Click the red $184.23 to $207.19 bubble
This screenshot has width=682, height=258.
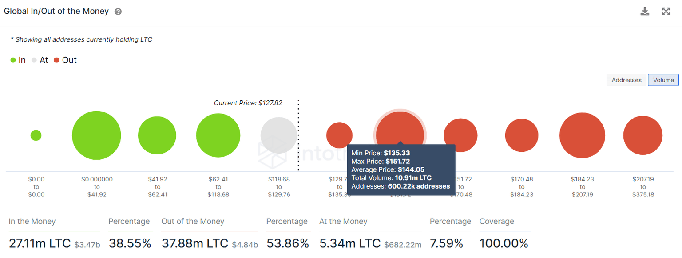(582, 135)
